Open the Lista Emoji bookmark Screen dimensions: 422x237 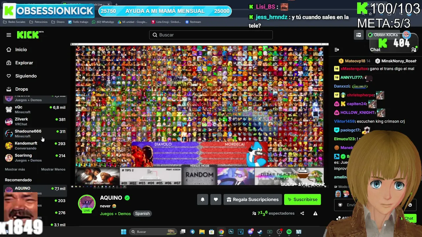[166, 22]
